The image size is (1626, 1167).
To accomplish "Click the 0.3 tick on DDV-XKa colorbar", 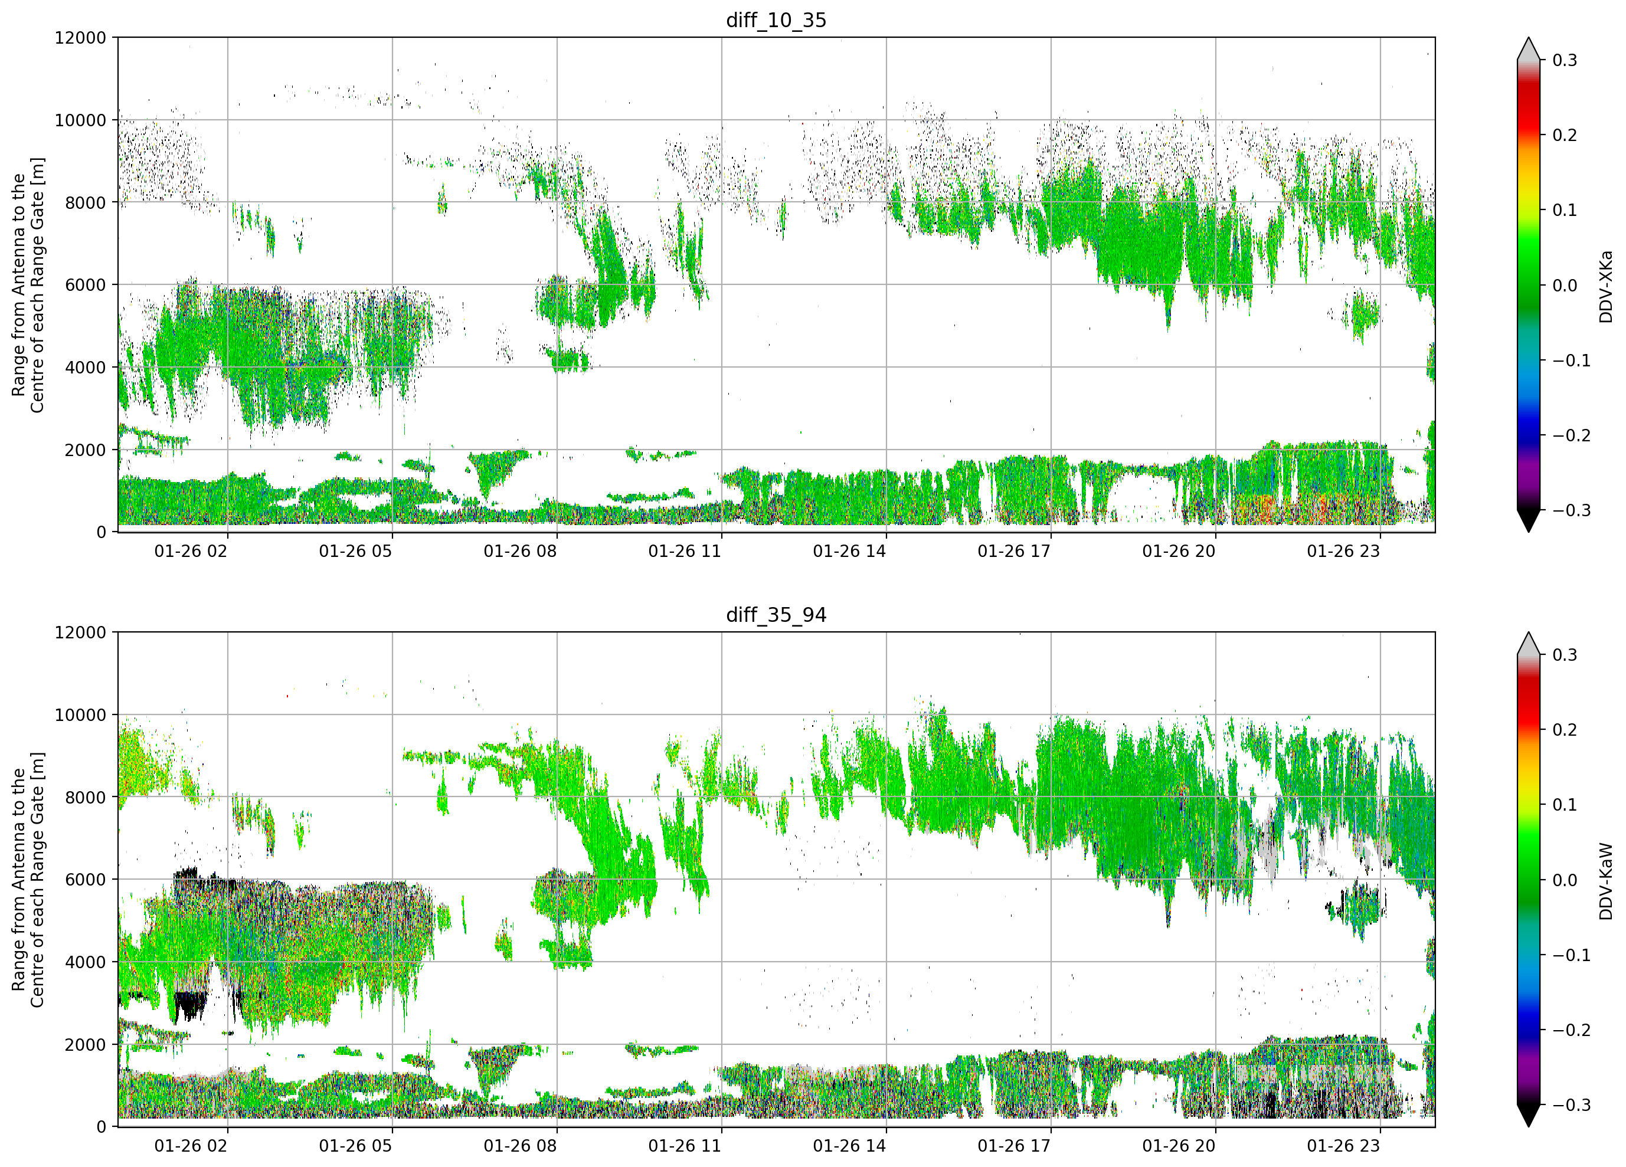I will point(1565,60).
